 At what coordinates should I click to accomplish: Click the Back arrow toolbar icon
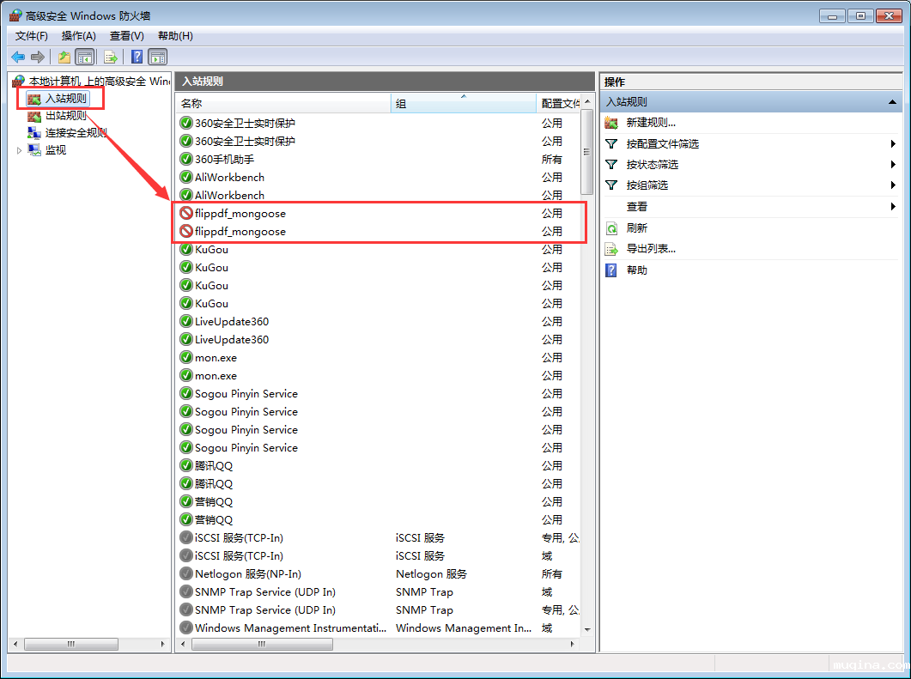[x=18, y=57]
